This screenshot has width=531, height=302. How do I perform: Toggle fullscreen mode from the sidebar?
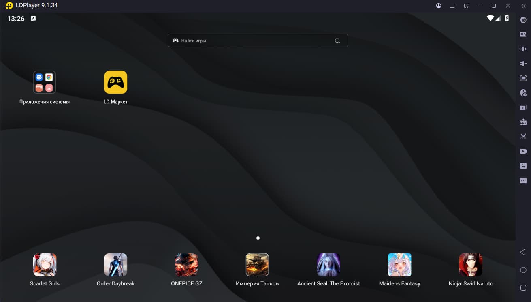(523, 78)
